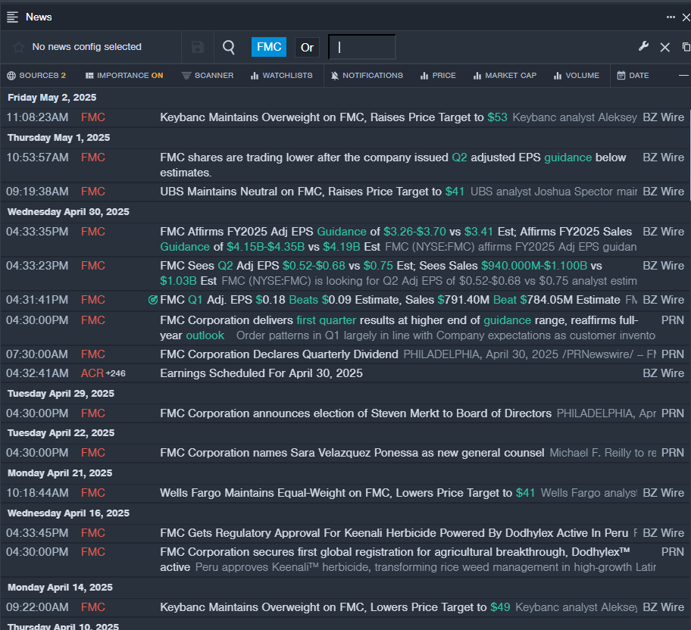Expand the +246 additional tickers
The image size is (691, 630).
(x=115, y=373)
